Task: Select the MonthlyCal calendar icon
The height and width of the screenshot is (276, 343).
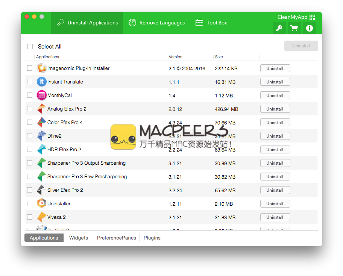Action: pyautogui.click(x=41, y=96)
